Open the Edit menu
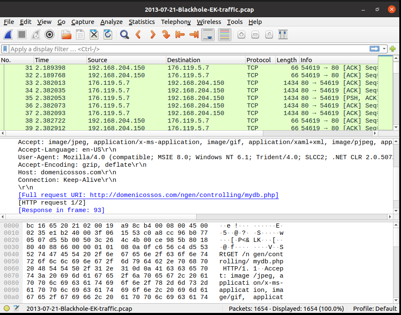Viewport: 401px width, 315px height. pos(26,22)
